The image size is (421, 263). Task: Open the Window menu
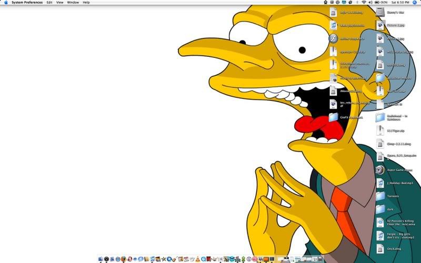click(x=73, y=2)
